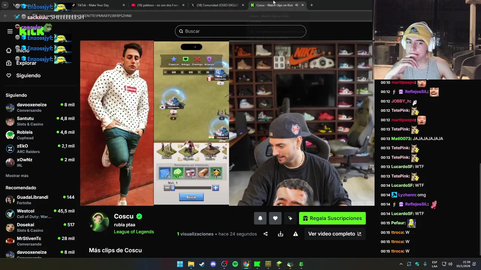Go back in browser
This screenshot has height=270, width=481.
(5, 16)
